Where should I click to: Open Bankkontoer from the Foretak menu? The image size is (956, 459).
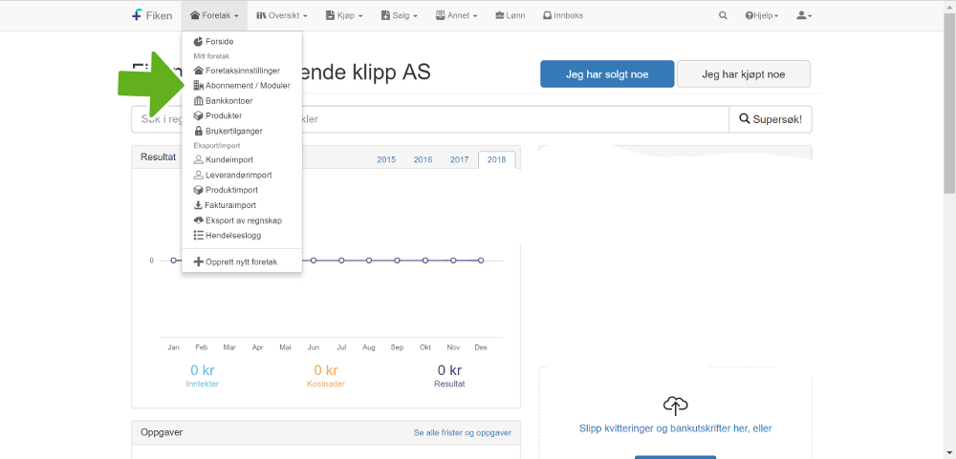228,100
